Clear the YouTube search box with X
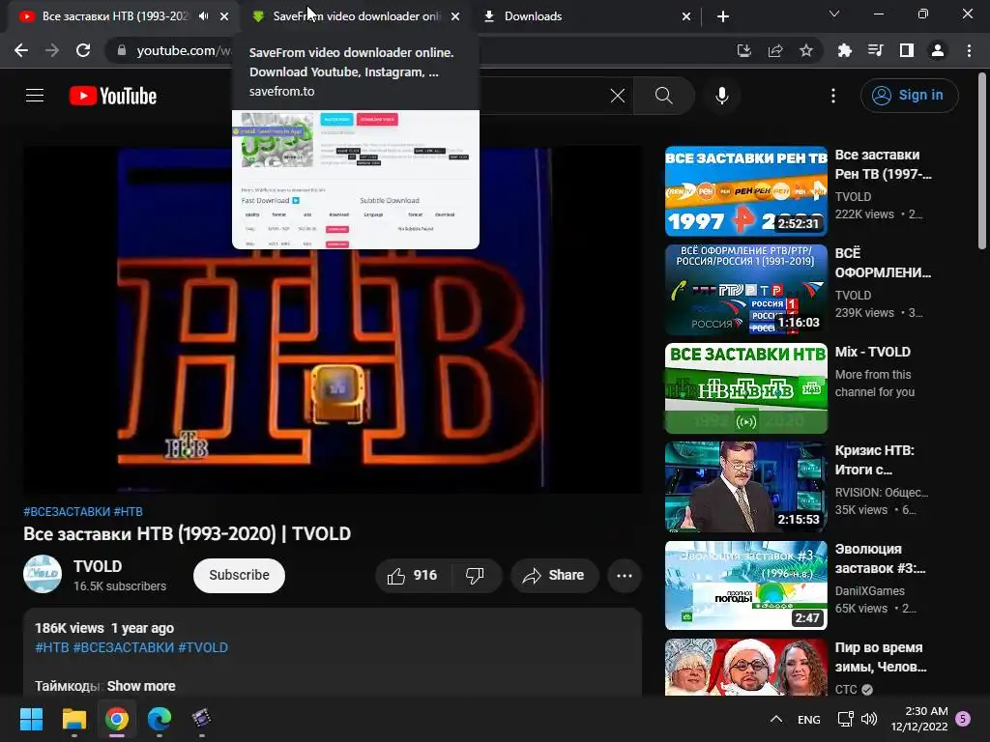The height and width of the screenshot is (742, 990). point(618,96)
